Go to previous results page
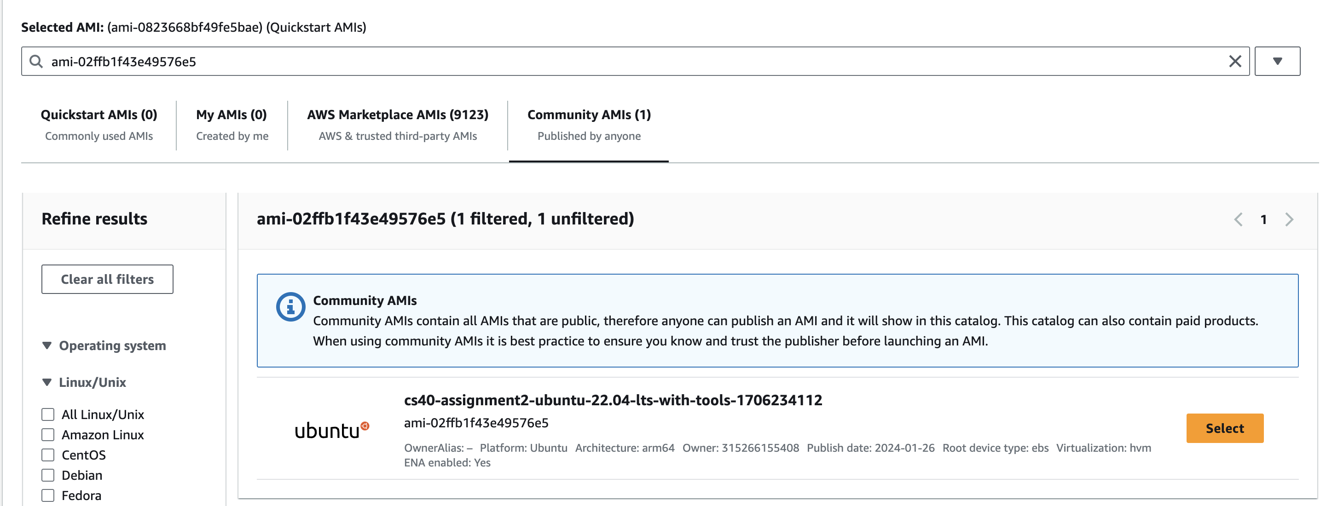This screenshot has width=1332, height=506. click(1238, 219)
